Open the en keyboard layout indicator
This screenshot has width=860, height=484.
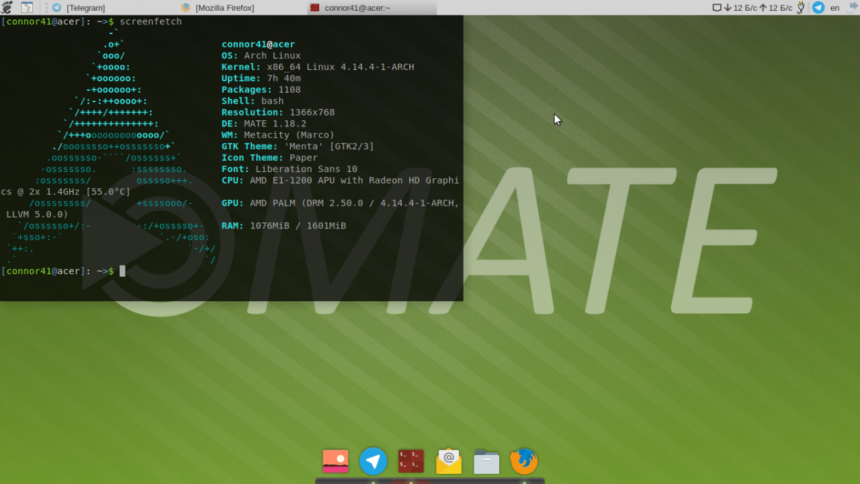coord(834,7)
